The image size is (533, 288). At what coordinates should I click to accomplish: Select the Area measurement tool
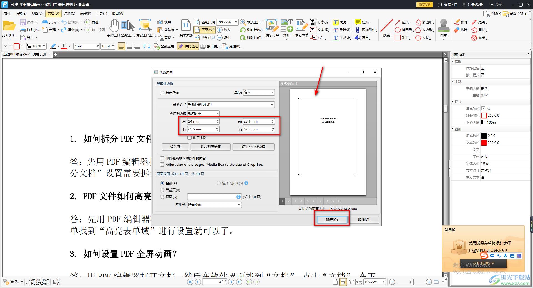click(479, 38)
